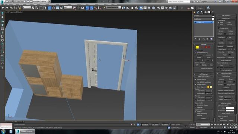Open the Select by Name dialog

pyautogui.click(x=37, y=8)
